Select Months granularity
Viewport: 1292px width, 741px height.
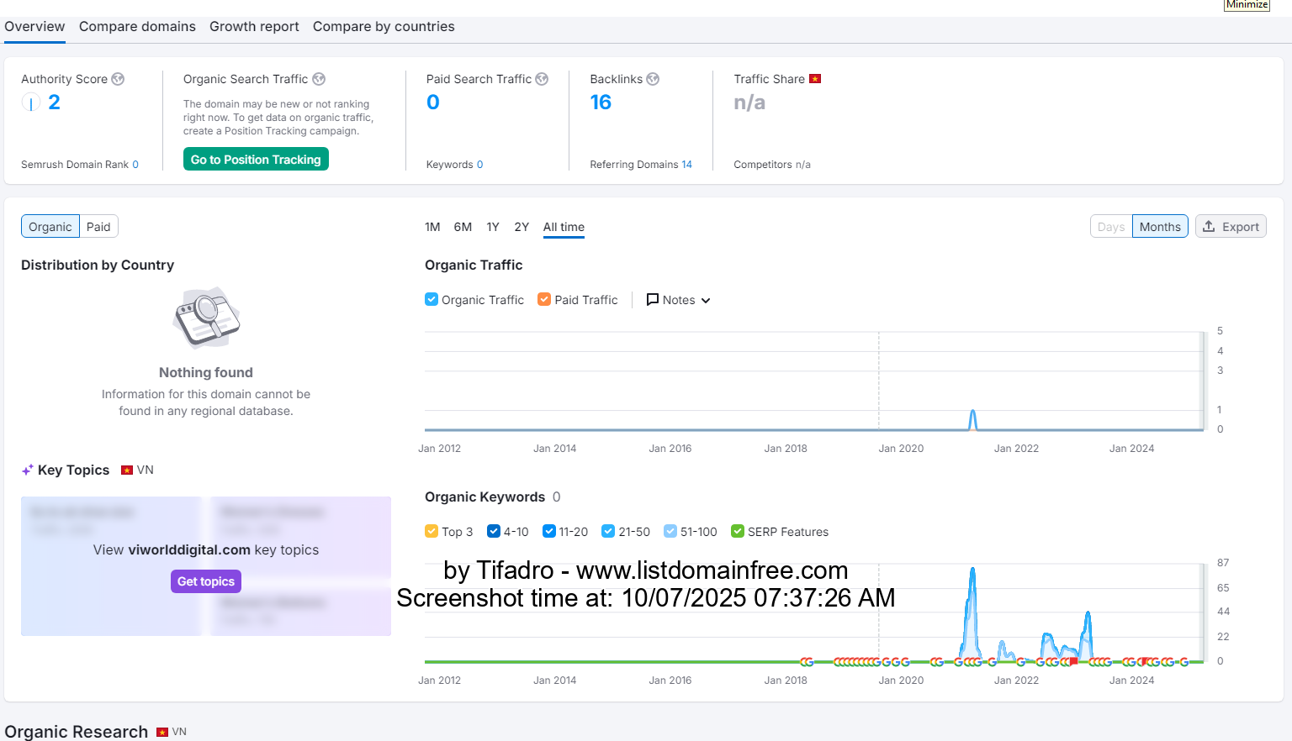(x=1160, y=227)
